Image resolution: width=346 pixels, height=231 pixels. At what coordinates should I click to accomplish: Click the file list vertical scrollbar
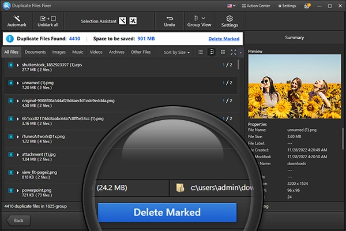239,65
